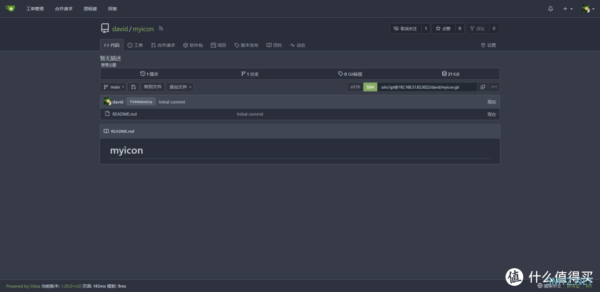600x292 pixels.
Task: Click the SSH clone URL field
Action: (427, 87)
